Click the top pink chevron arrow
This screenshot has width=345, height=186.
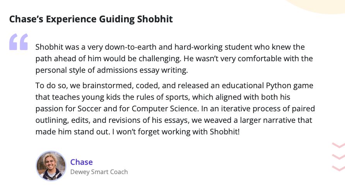tap(338, 146)
